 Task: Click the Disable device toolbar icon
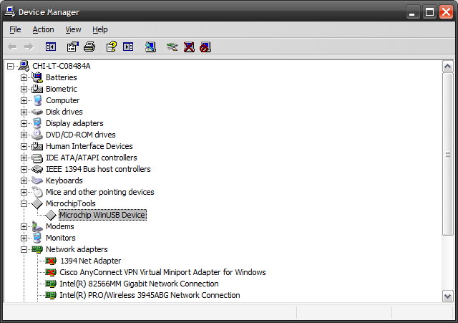pos(205,47)
